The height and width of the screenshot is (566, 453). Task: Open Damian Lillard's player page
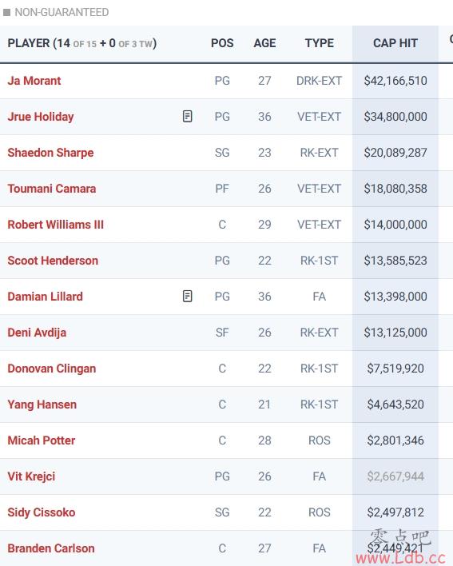[x=45, y=297]
